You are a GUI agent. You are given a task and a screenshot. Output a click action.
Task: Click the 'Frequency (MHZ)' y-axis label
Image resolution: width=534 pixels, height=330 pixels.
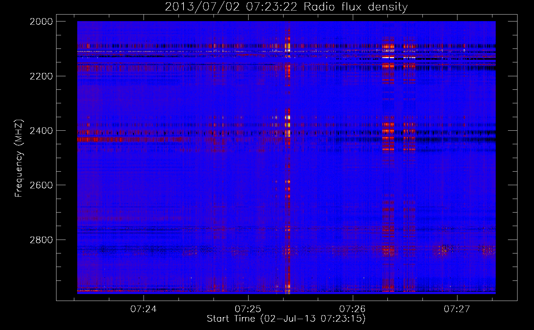click(x=19, y=158)
